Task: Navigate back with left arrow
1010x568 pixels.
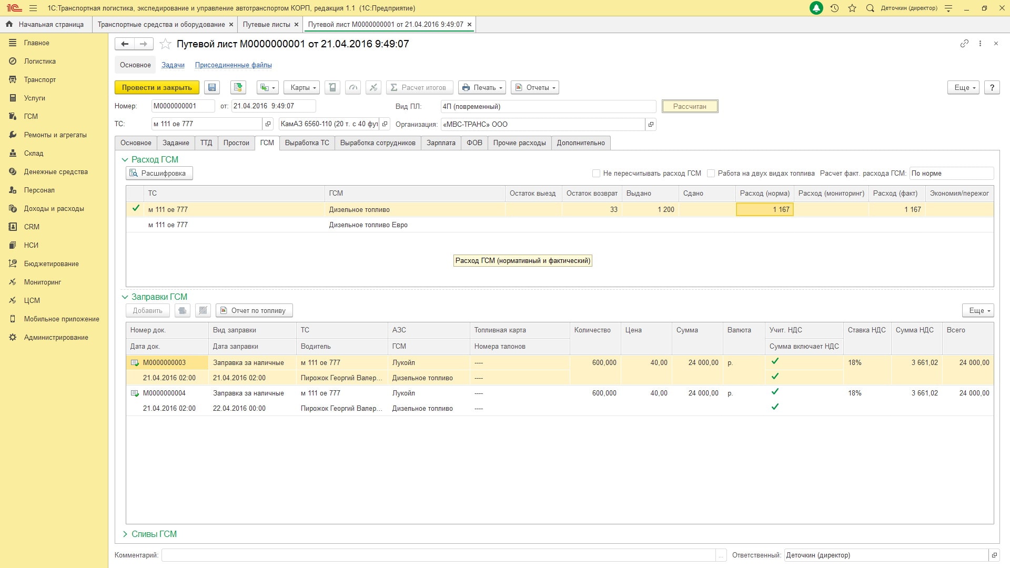Action: pyautogui.click(x=125, y=44)
